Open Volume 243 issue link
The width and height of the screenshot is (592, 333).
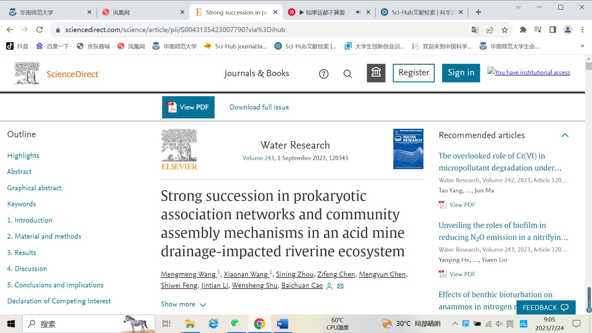258,158
